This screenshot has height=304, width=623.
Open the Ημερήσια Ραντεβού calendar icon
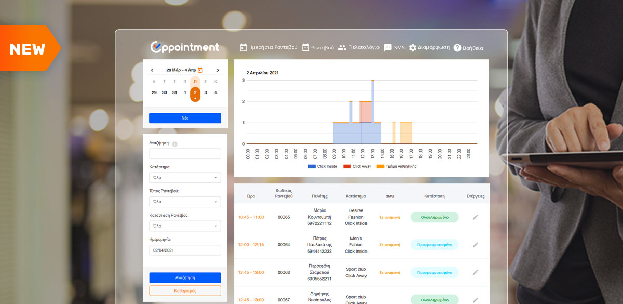pos(242,47)
